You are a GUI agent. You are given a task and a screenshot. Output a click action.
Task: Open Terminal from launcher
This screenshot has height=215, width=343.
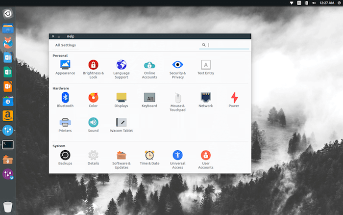[x=8, y=145]
